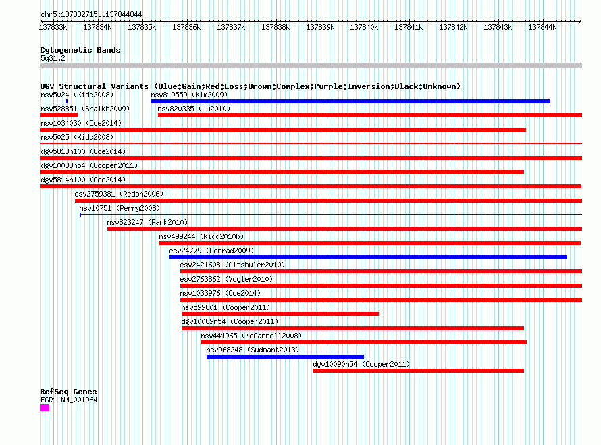Click the dgv10090n54 red loss bar
This screenshot has height=445, width=601.
[419, 371]
